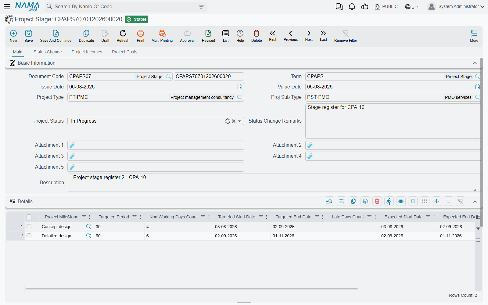Jump to the Last record
Viewport: 488px width, 305px height.
[x=323, y=36]
